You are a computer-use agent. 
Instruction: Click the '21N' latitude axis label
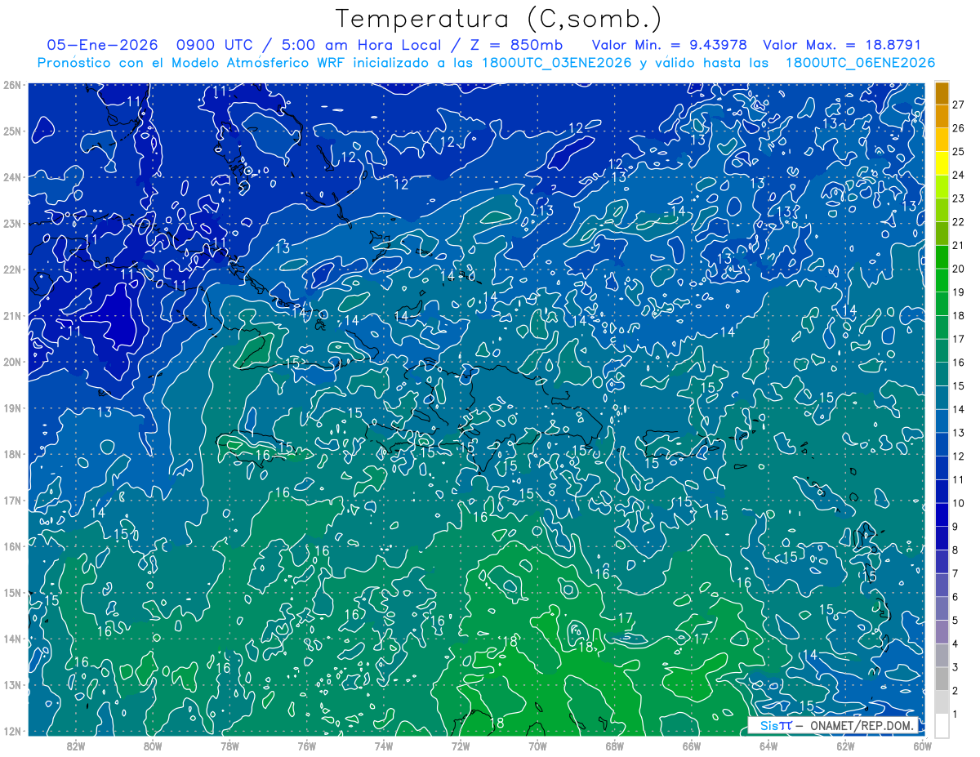click(12, 315)
